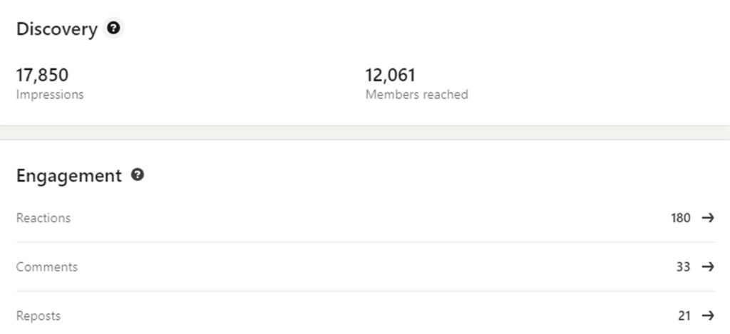Select the 21 reposts count
Image resolution: width=730 pixels, height=334 pixels.
pyautogui.click(x=684, y=316)
